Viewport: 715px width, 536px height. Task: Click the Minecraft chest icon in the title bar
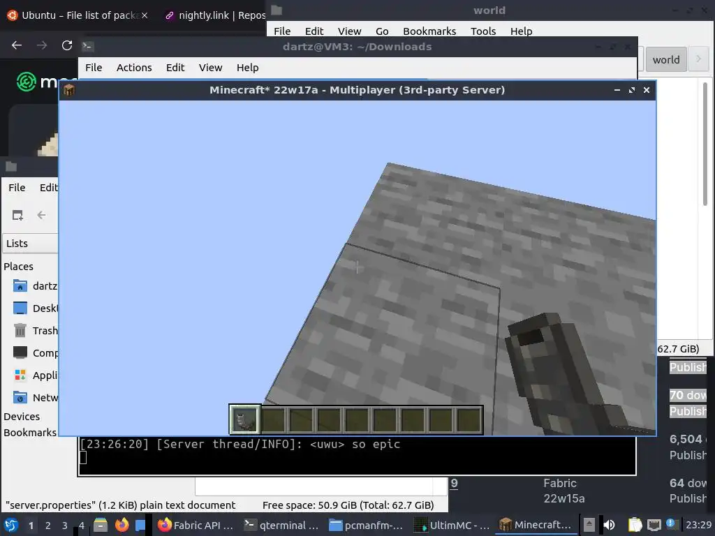tap(69, 90)
